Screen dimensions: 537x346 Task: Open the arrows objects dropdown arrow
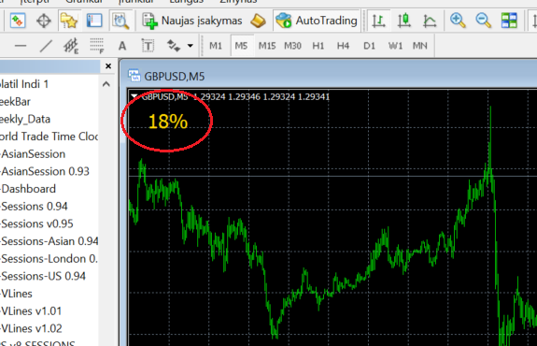(x=191, y=46)
